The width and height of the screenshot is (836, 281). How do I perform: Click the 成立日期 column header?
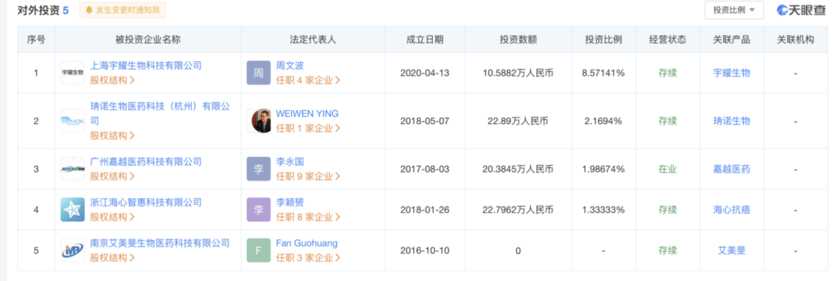[x=424, y=39]
